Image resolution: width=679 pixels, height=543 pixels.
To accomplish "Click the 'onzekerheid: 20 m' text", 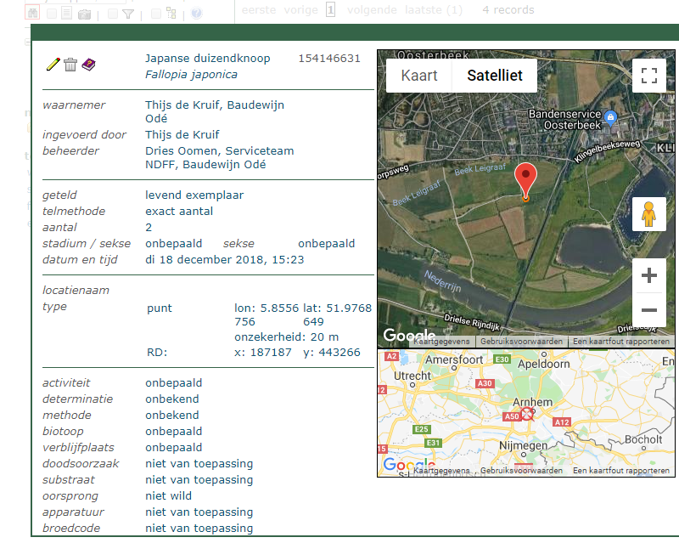I will click(x=286, y=337).
